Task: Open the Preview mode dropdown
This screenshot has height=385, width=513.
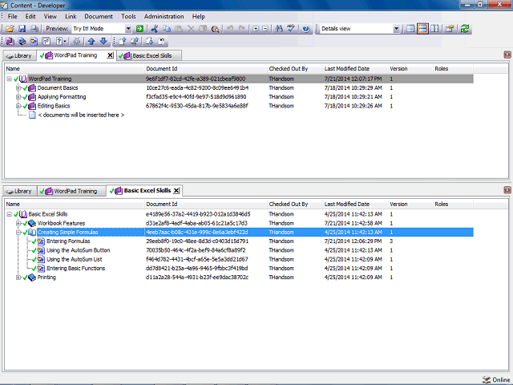Action: 128,29
